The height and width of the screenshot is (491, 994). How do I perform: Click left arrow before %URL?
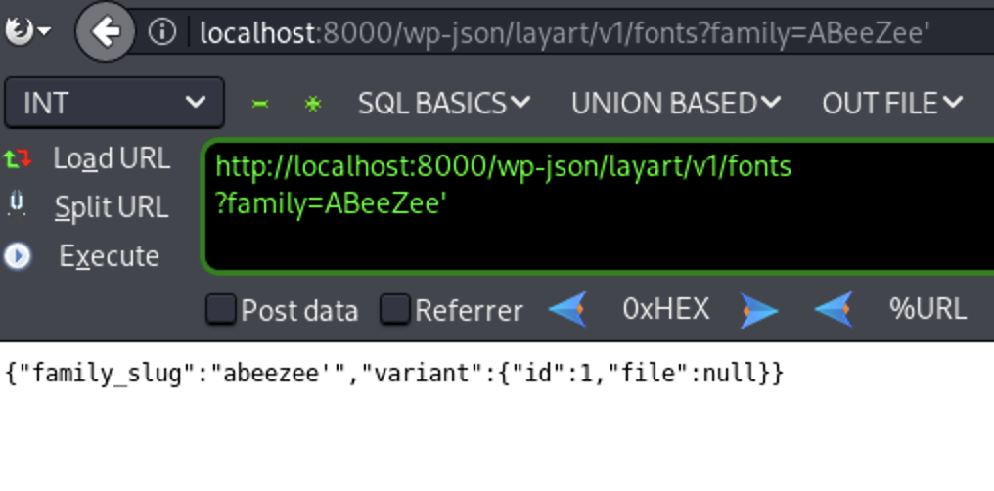(x=834, y=309)
